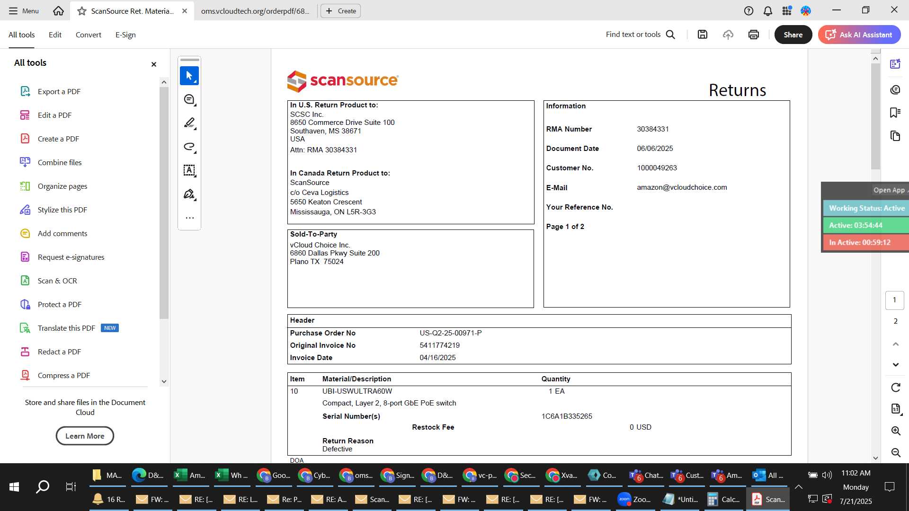This screenshot has height=511, width=909.
Task: Click the Share button
Action: 793,35
